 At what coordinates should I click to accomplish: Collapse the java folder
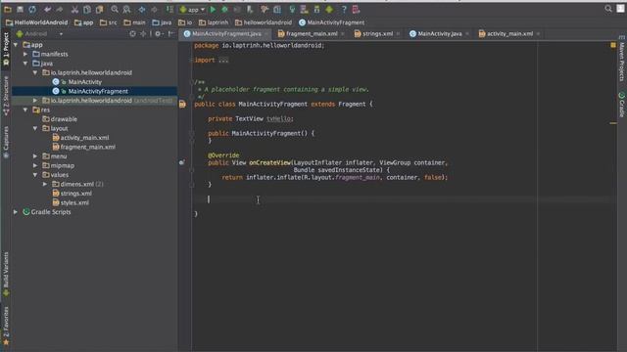[x=25, y=64]
